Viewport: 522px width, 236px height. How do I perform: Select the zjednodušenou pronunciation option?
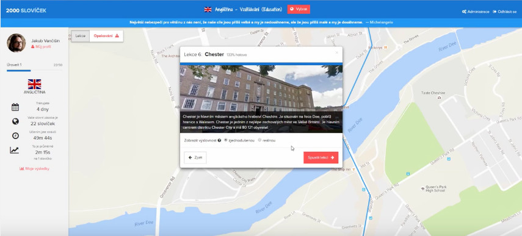pyautogui.click(x=226, y=140)
